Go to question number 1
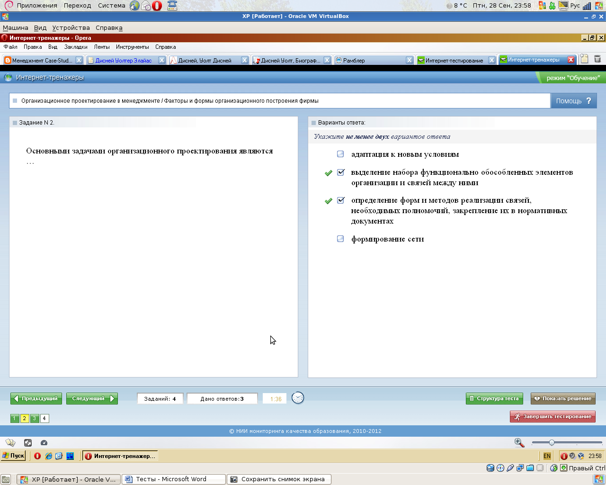 pyautogui.click(x=15, y=418)
